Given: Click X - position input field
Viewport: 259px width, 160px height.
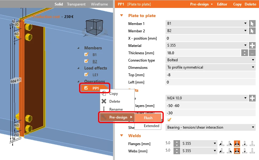Looking at the screenshot, I should coord(210,38).
